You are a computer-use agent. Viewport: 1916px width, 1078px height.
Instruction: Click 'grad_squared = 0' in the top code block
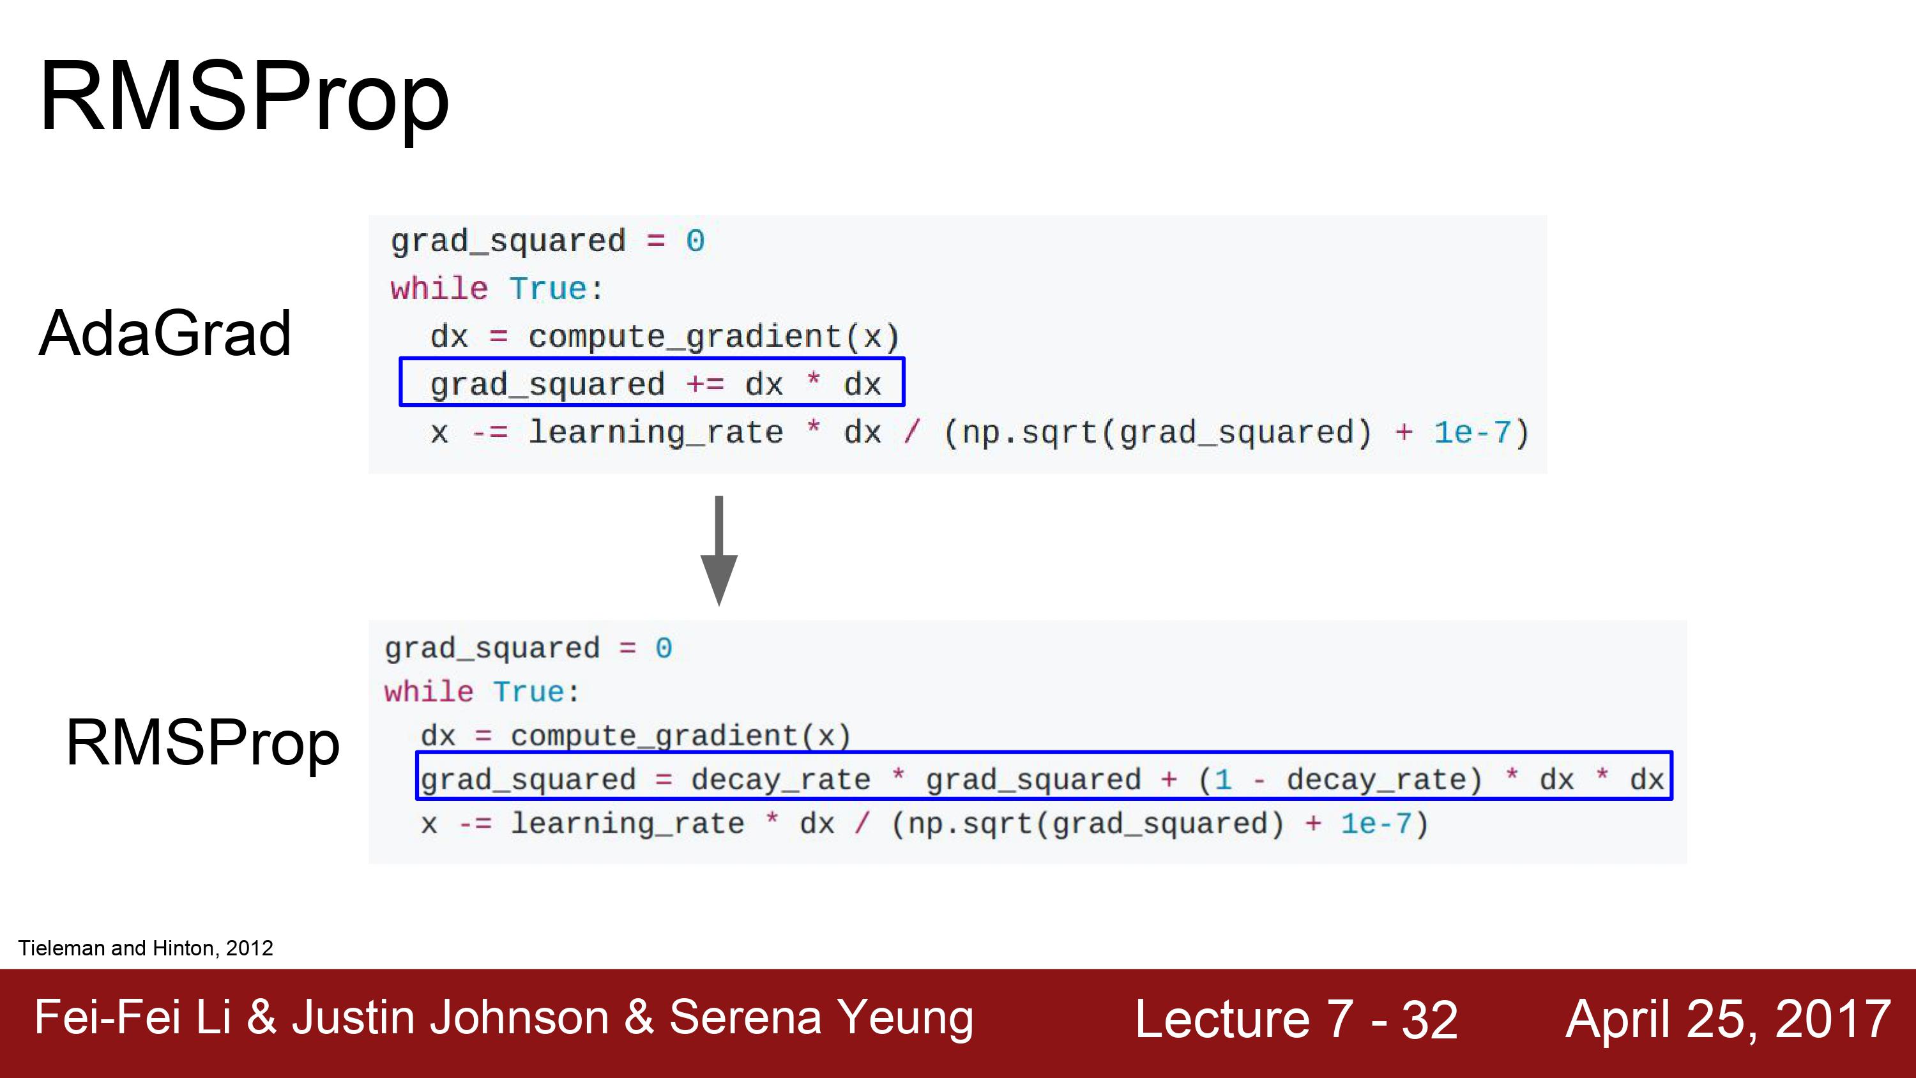547,242
